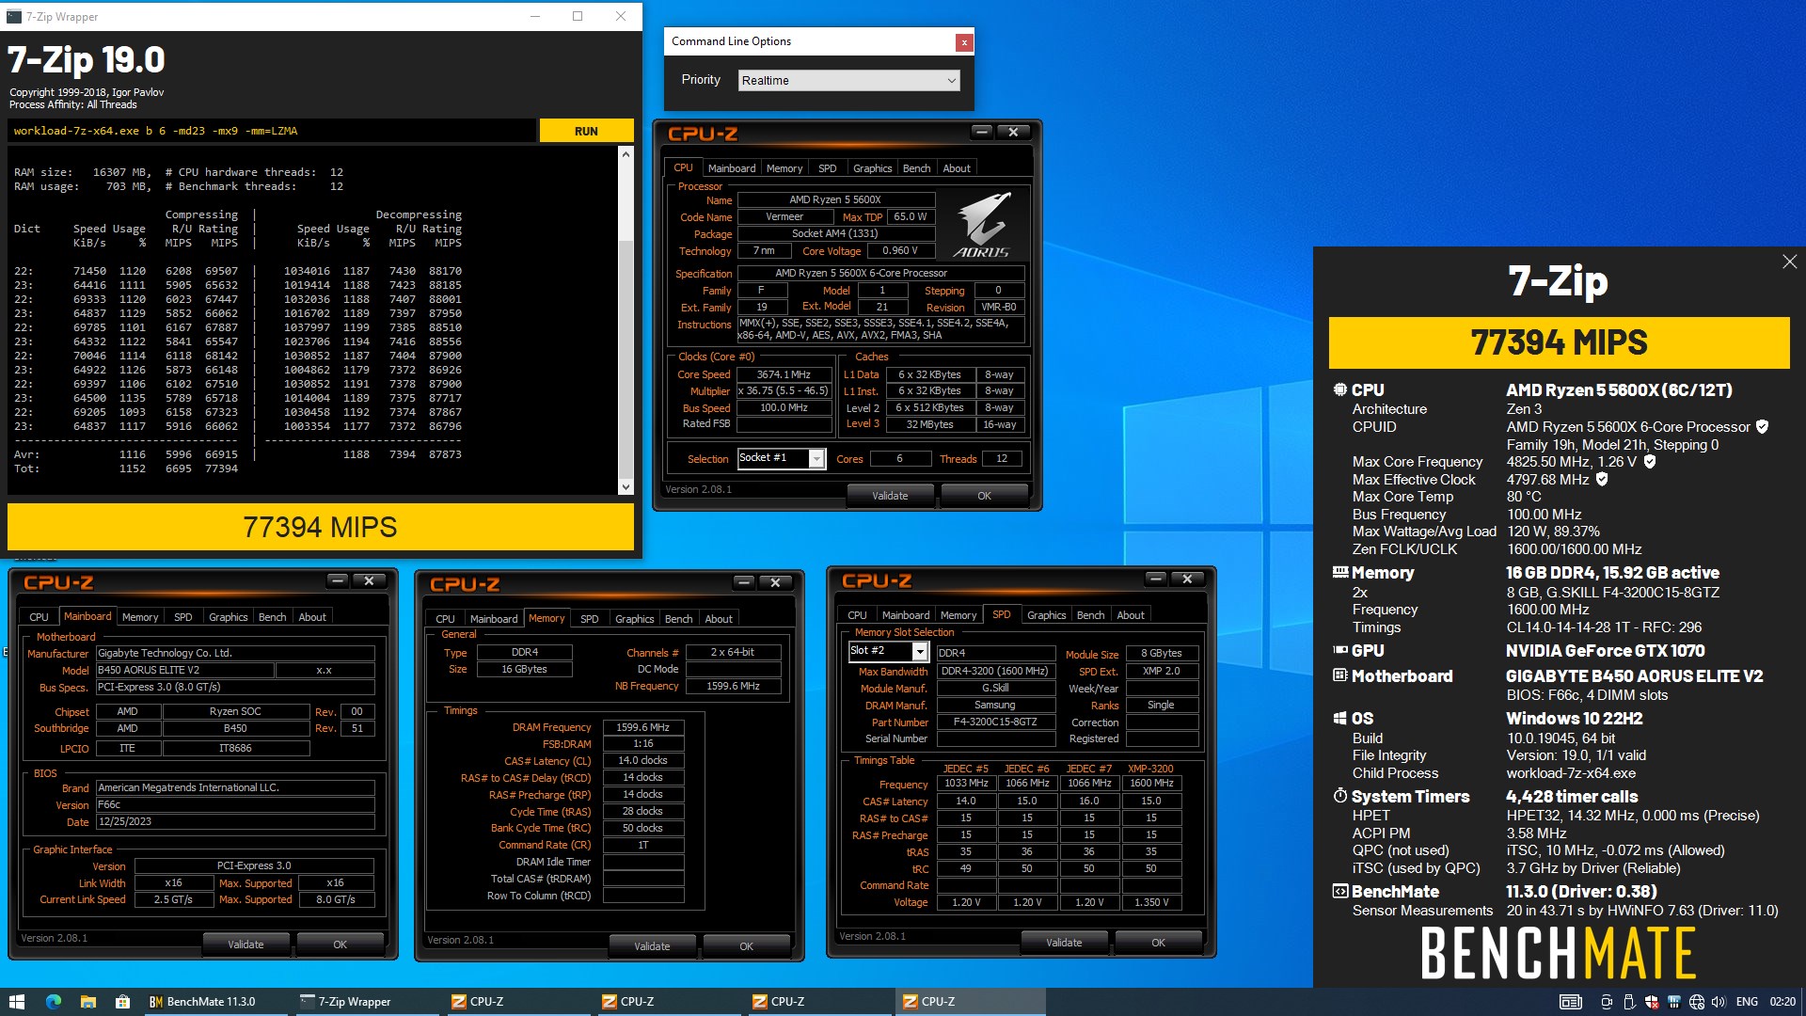Open Microsoft Store from taskbar
The width and height of the screenshot is (1806, 1016).
[x=122, y=1002]
